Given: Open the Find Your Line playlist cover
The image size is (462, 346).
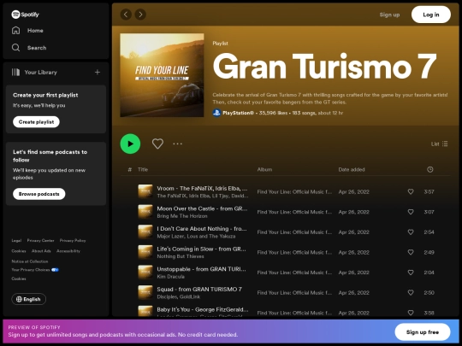Looking at the screenshot, I should (162, 75).
